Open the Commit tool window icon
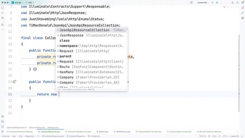This screenshot has width=245, height=138. click(x=3, y=13)
